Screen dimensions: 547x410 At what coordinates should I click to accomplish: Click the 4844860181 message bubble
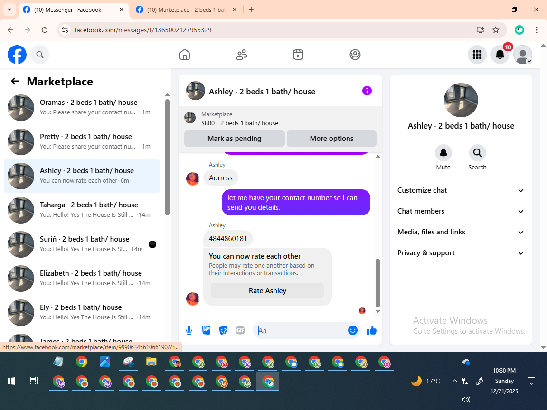pyautogui.click(x=228, y=239)
